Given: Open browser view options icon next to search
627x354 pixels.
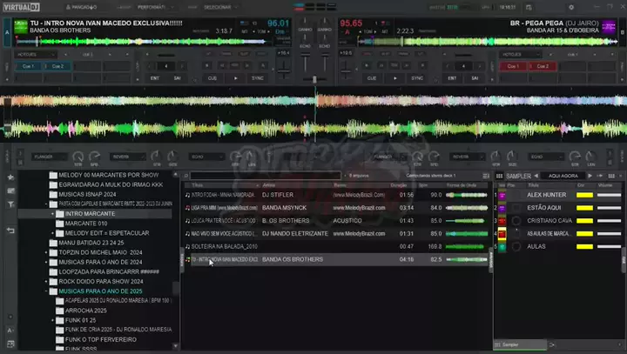Looking at the screenshot, I should coord(486,176).
